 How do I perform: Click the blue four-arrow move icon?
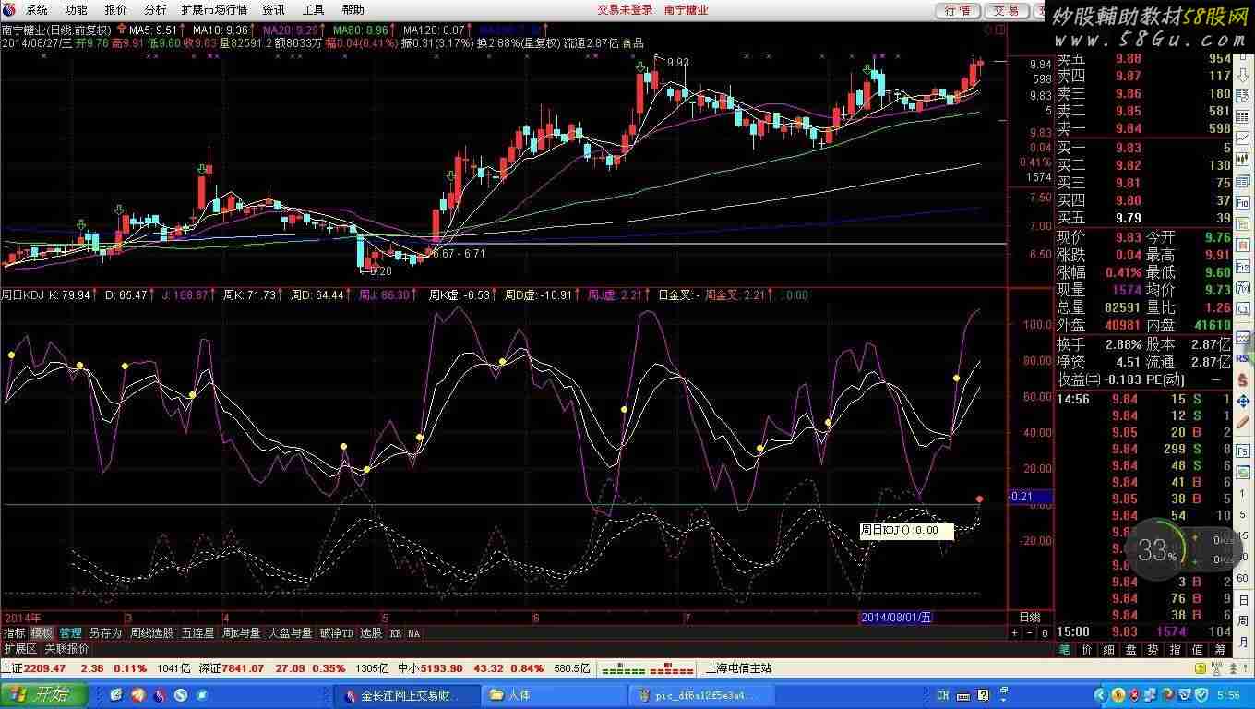[x=1243, y=403]
